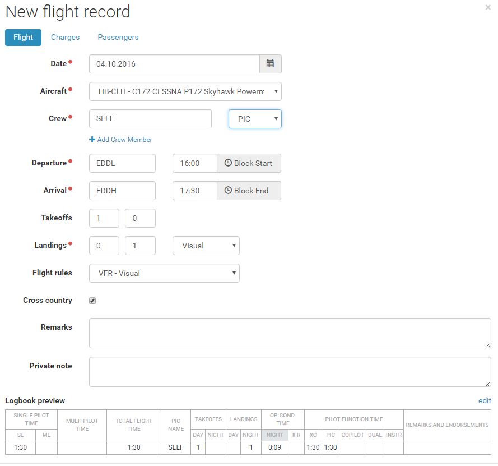
Task: Switch to the Passengers tab
Action: [x=118, y=37]
